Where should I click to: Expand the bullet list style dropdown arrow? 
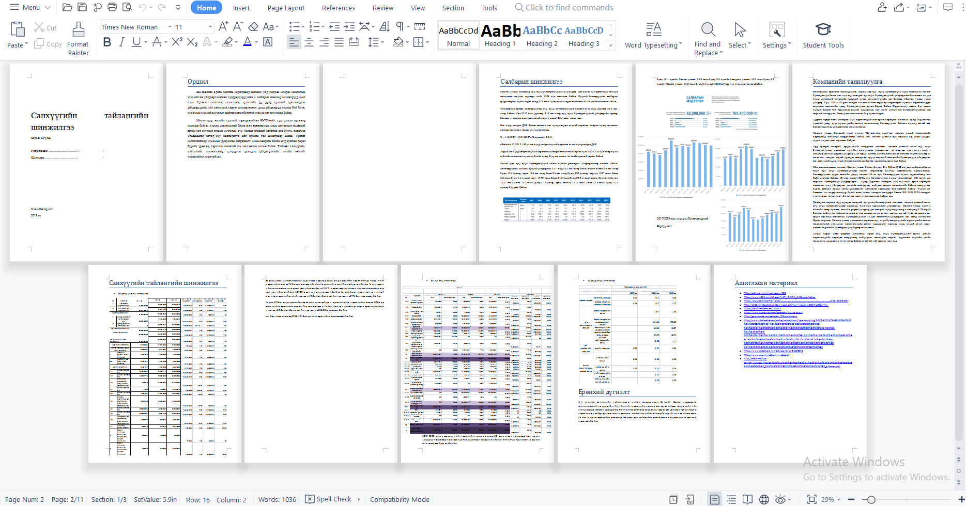point(303,27)
